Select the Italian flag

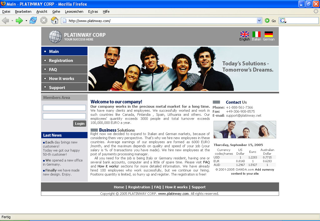[x=256, y=34]
